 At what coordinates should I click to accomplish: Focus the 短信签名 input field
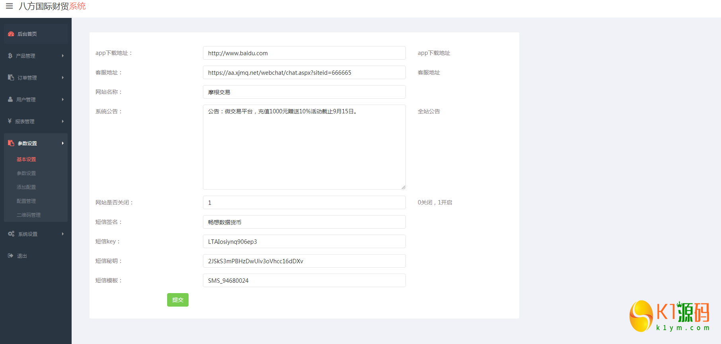point(304,222)
